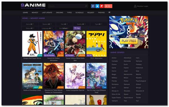Select the Romance genre
Viewport: 169px width, 107px height.
coord(115,84)
